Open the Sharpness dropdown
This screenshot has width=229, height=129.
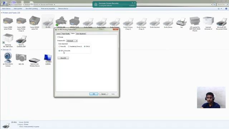(72, 41)
